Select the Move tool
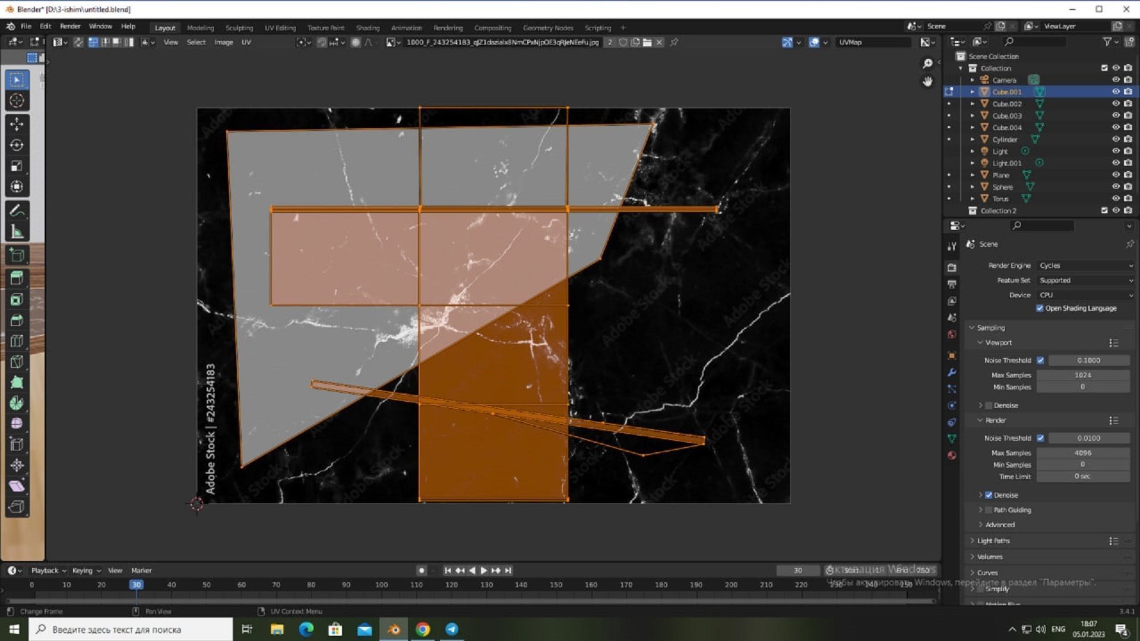The height and width of the screenshot is (641, 1140). 17,124
